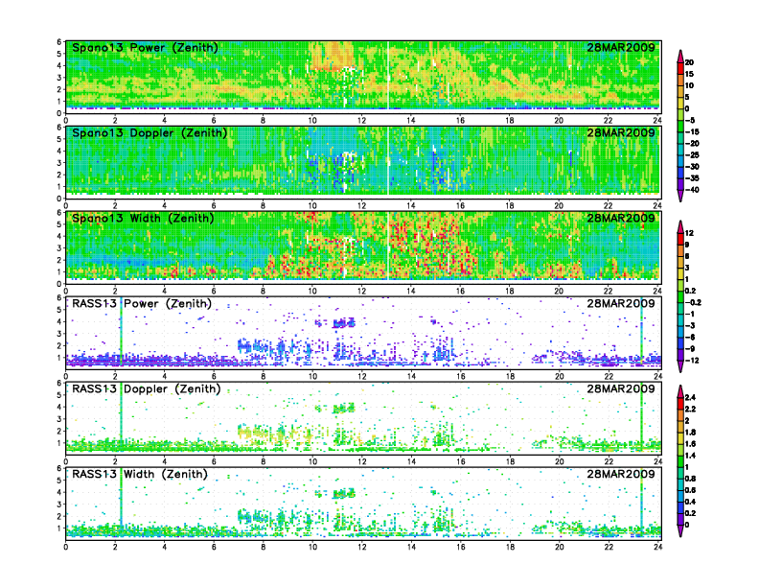Click the "0.8" label on the bottom color bar

pos(691,479)
